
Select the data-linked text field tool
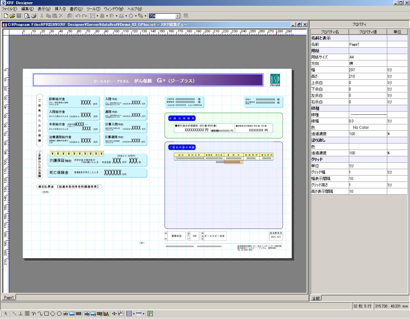[87, 314]
